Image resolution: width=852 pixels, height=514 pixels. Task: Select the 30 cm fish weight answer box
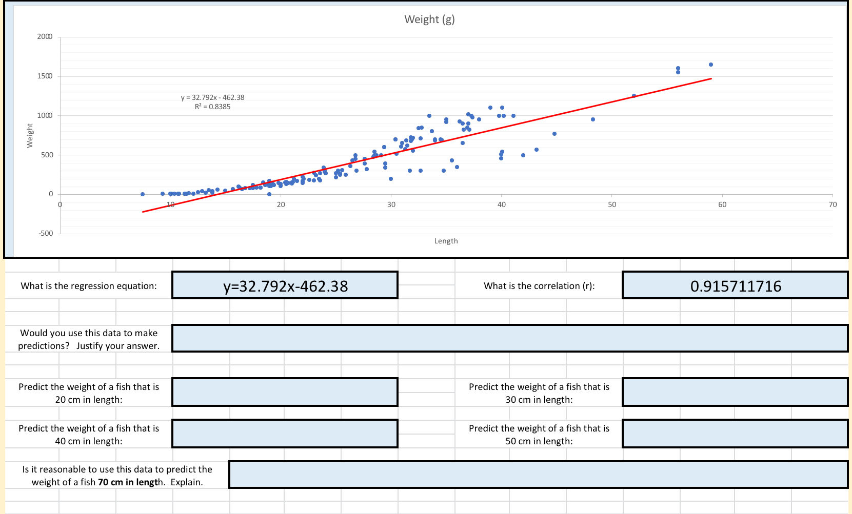tap(735, 392)
